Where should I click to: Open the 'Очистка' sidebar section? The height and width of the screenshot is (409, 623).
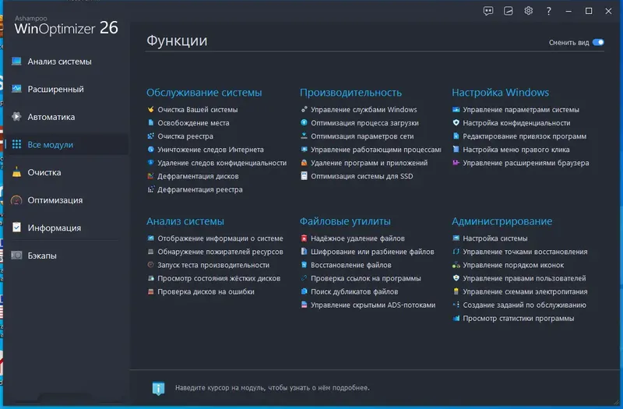pyautogui.click(x=44, y=172)
